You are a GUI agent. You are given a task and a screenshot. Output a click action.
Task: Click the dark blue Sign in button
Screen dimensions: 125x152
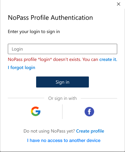click(x=62, y=82)
